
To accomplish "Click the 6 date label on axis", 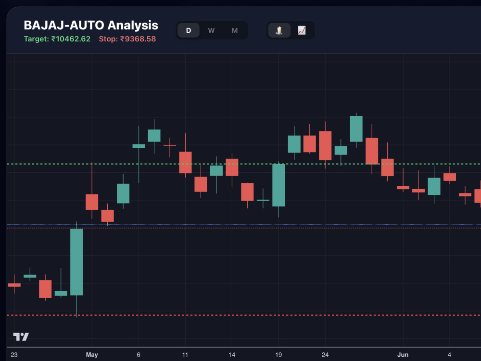I will click(139, 355).
